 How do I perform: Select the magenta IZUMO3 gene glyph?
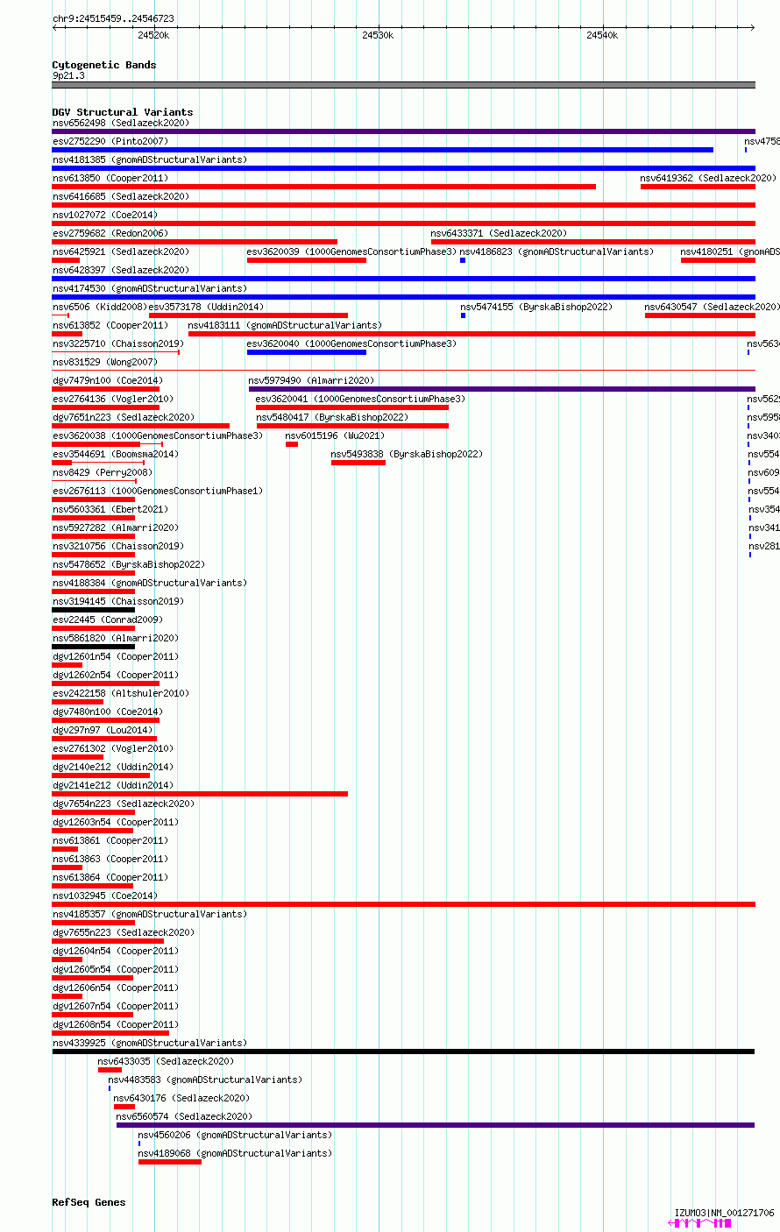point(699,1223)
